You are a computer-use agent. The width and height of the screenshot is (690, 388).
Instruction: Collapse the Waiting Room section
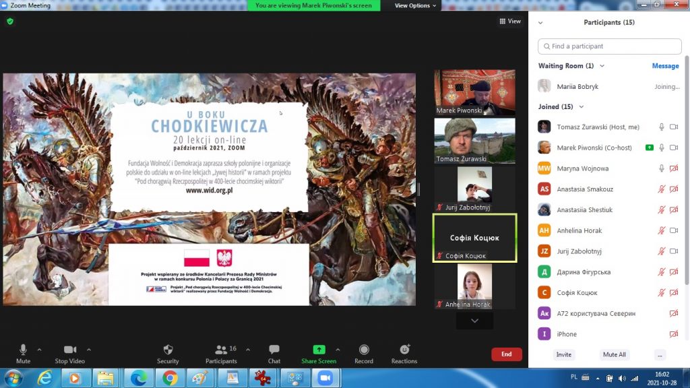[x=602, y=66]
